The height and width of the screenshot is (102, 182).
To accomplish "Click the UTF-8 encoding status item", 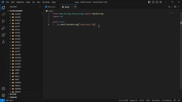I will coord(142,100).
